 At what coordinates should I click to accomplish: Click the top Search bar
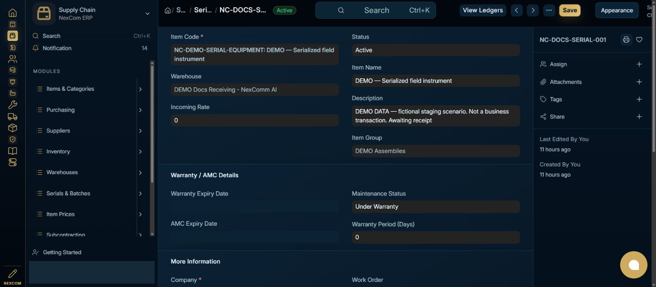[375, 10]
